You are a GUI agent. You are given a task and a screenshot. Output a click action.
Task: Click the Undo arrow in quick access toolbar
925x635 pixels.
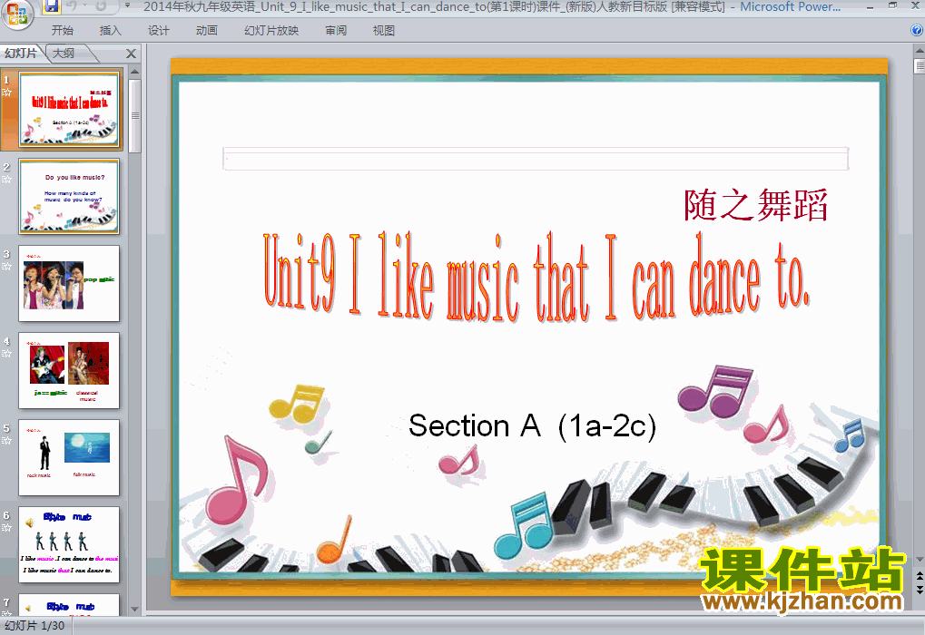(x=72, y=6)
